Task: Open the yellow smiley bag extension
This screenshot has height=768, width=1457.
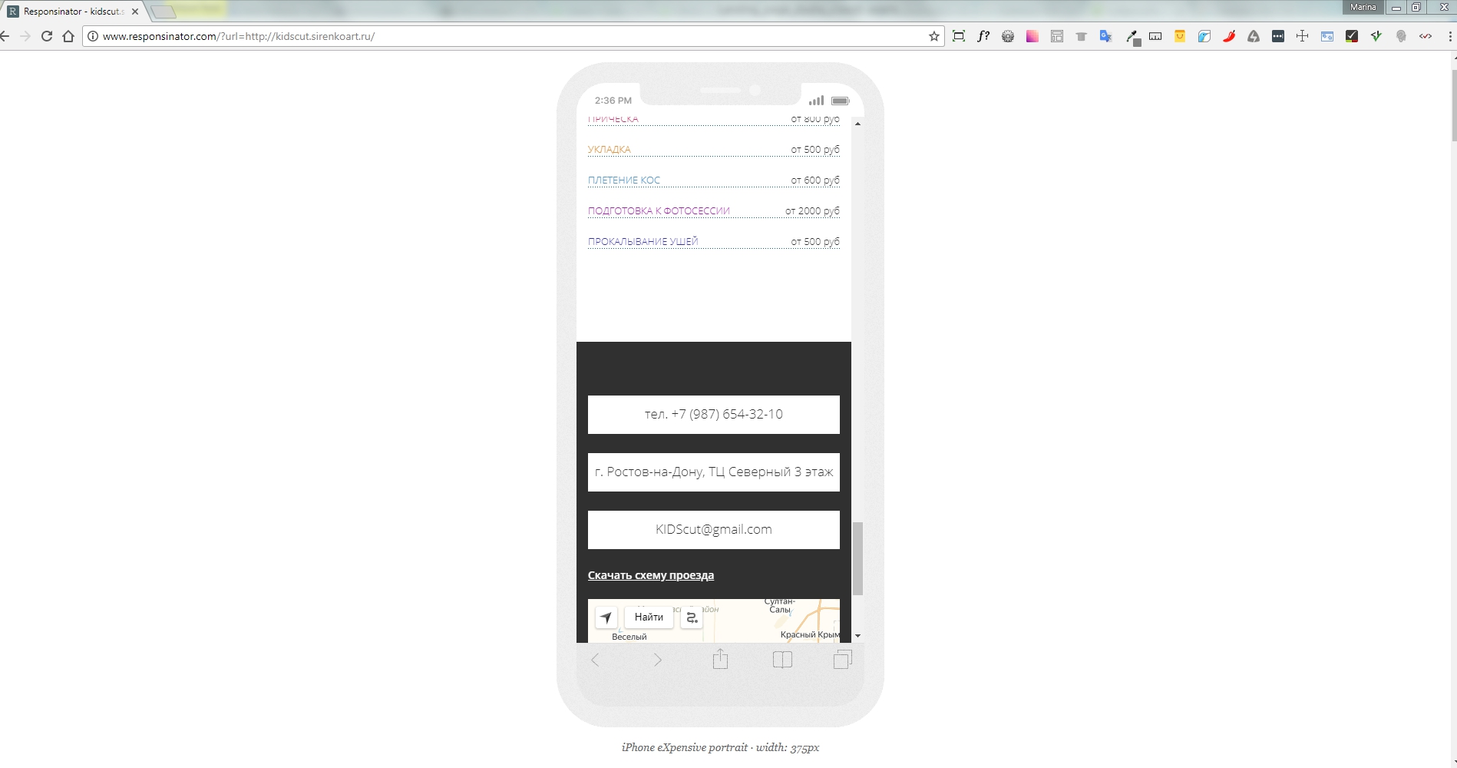Action: point(1180,36)
